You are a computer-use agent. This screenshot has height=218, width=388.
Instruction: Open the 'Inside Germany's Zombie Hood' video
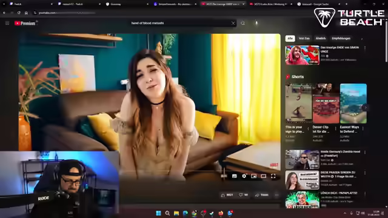coord(302,159)
